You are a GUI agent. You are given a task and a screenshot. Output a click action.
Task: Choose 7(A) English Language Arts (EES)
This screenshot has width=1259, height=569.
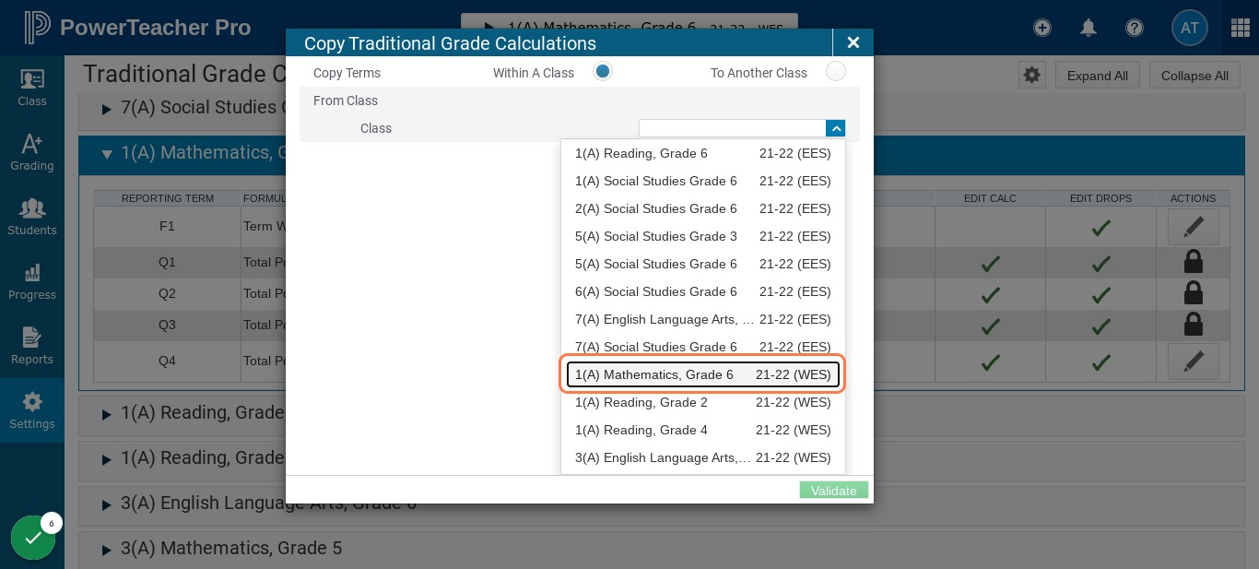coord(703,319)
